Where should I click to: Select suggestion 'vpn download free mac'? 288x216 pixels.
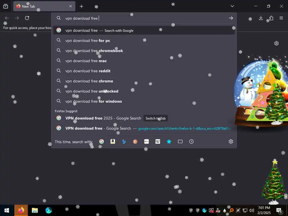click(144, 61)
